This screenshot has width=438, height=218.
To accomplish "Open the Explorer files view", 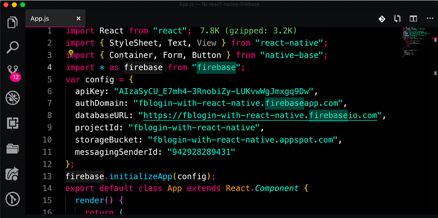I will pyautogui.click(x=13, y=22).
